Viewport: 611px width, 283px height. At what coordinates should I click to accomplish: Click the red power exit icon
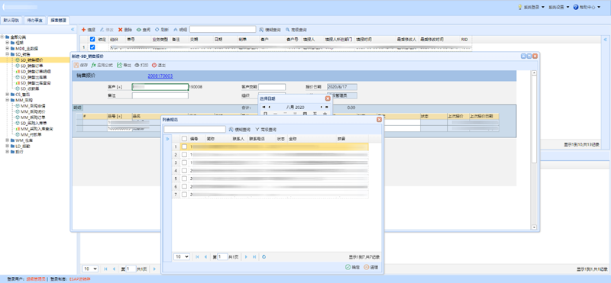154,66
